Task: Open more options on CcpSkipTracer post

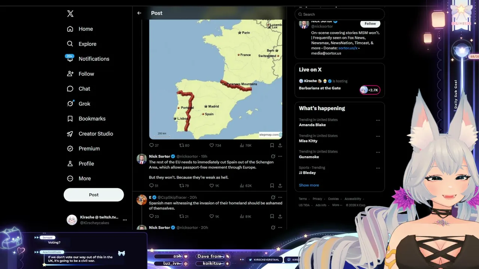Action: pos(280,197)
